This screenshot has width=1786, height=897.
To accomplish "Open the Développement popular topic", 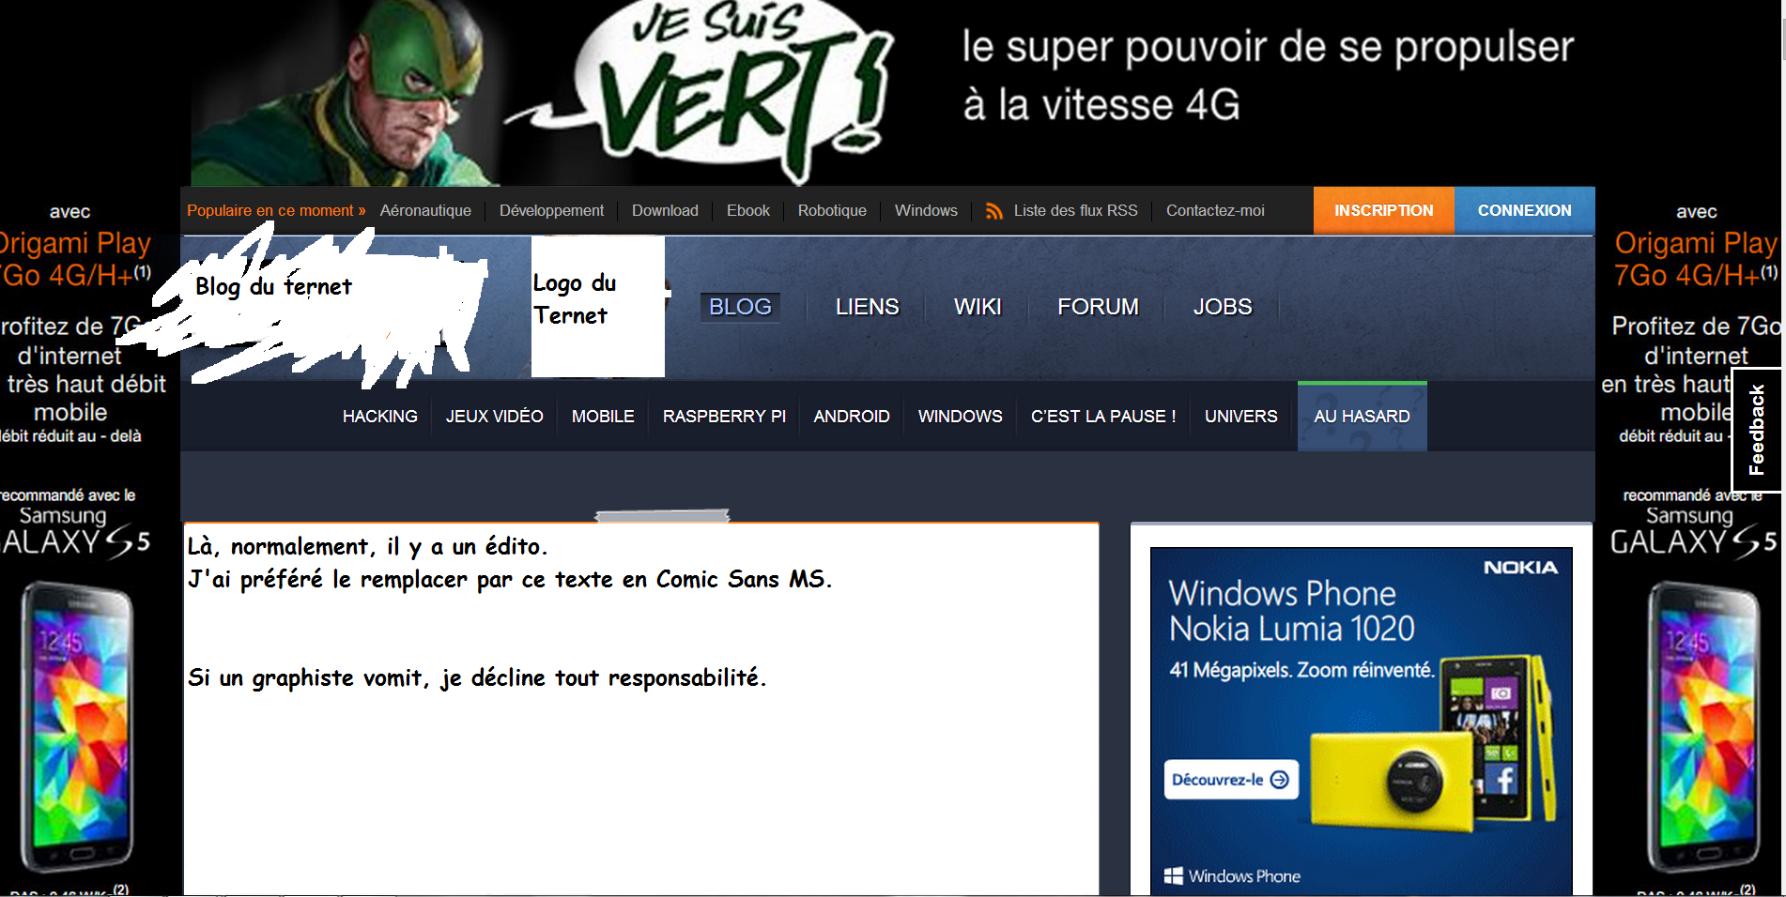I will point(551,211).
